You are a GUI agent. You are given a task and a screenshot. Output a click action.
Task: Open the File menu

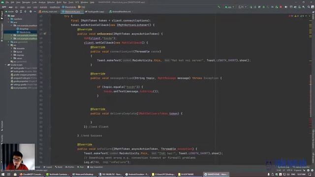coord(7,2)
